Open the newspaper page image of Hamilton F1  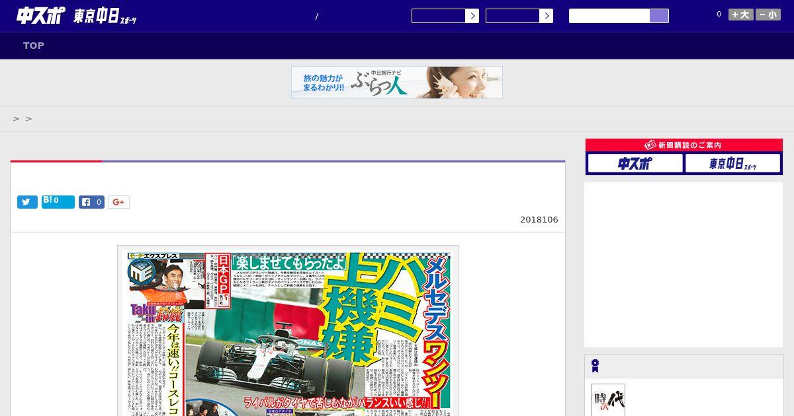click(x=288, y=331)
